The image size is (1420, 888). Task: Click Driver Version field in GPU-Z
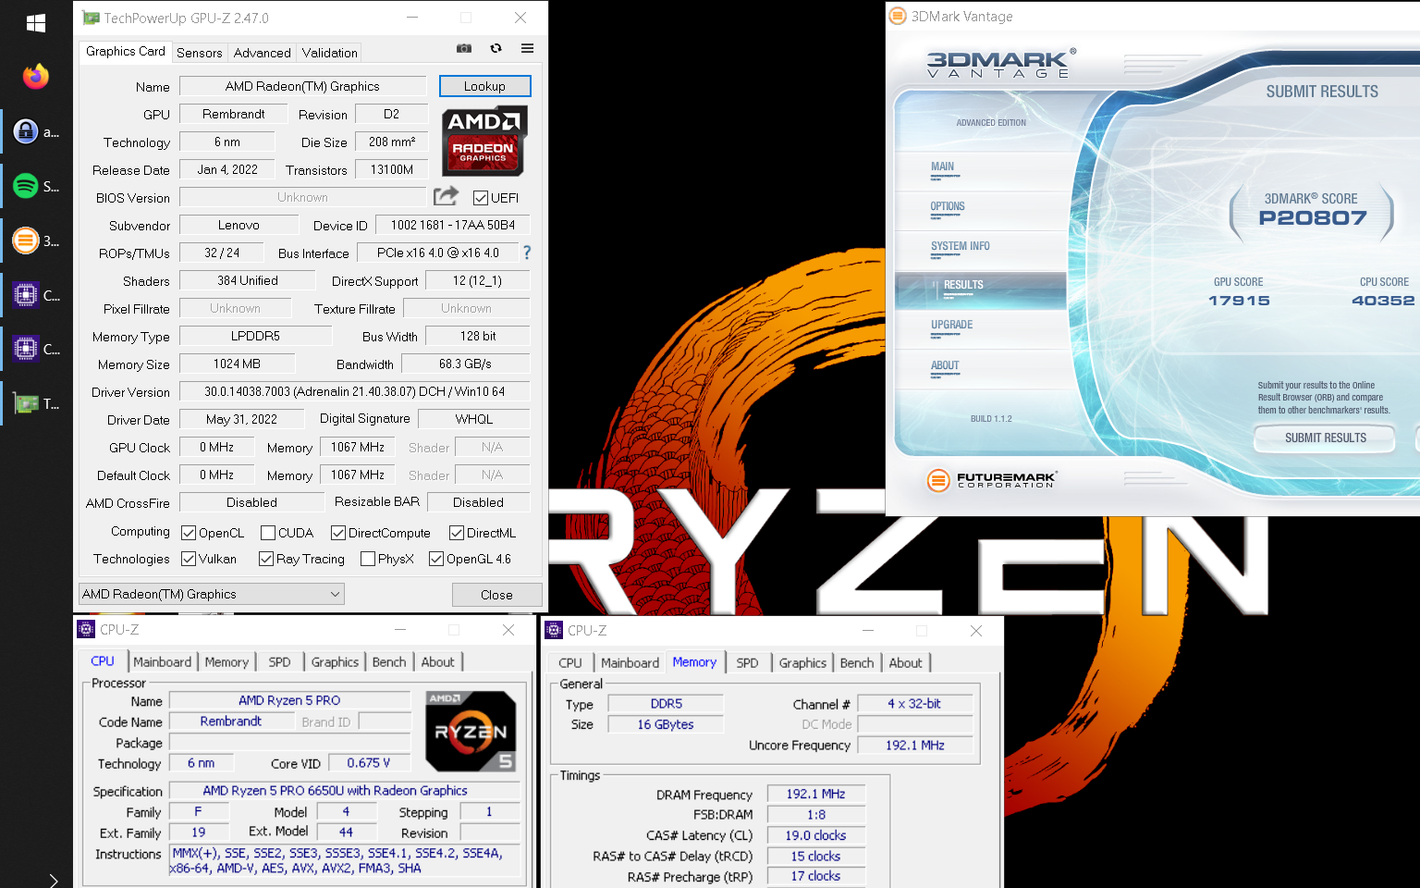click(354, 391)
